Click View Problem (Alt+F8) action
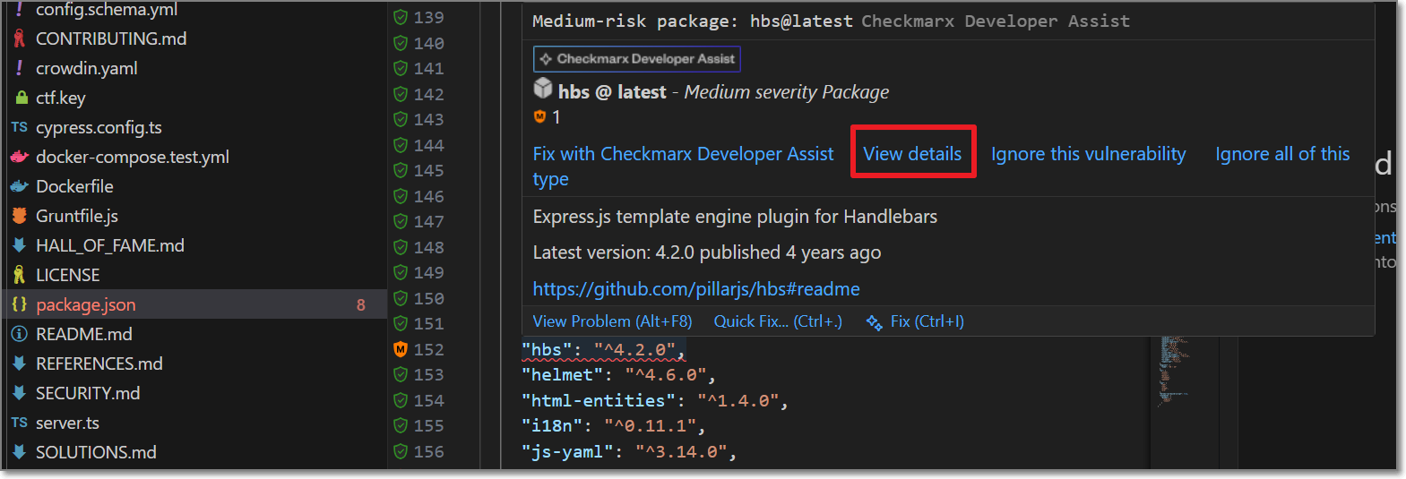Screen dimensions: 1406x479 click(x=612, y=321)
